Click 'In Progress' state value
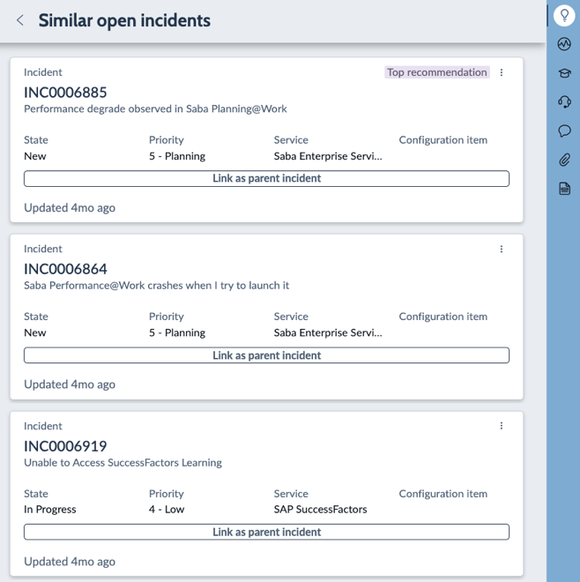 (x=49, y=510)
